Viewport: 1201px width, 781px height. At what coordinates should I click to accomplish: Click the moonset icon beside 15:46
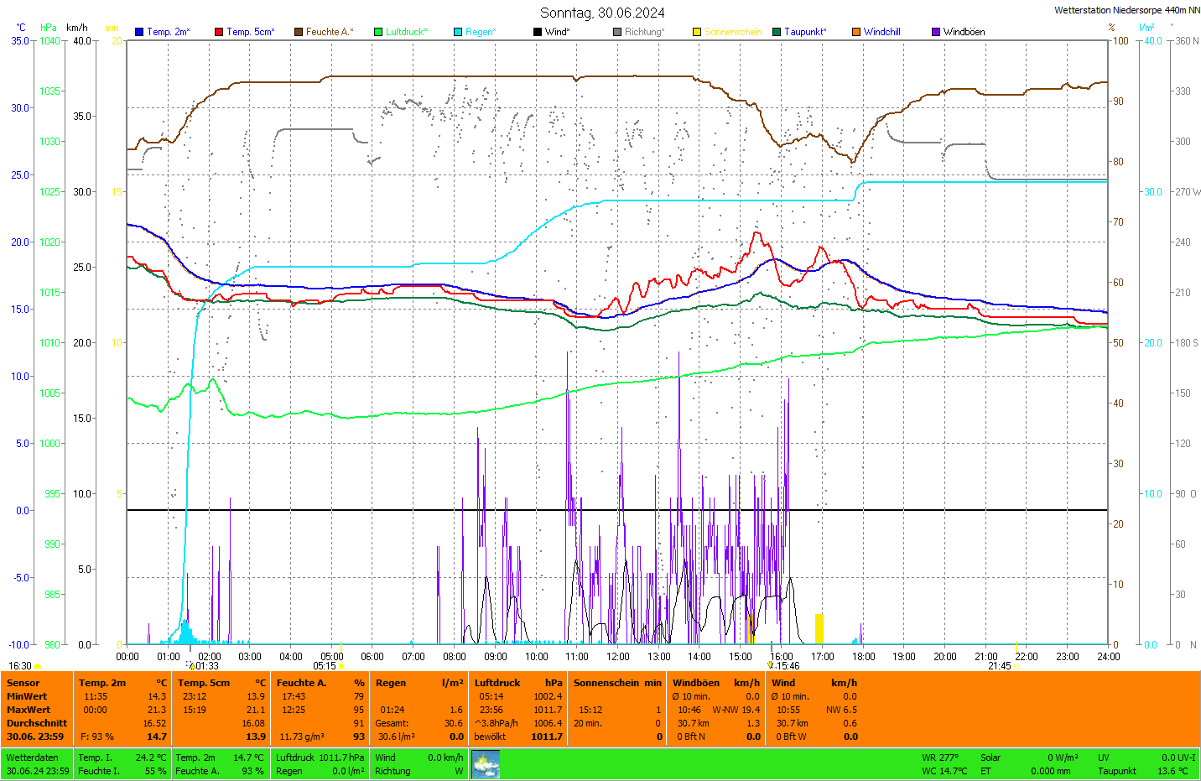770,665
